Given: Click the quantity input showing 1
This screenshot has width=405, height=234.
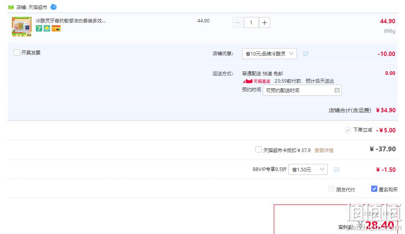Looking at the screenshot, I should pyautogui.click(x=251, y=23).
